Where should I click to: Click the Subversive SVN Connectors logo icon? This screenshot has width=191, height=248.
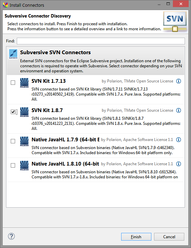coord(13,54)
